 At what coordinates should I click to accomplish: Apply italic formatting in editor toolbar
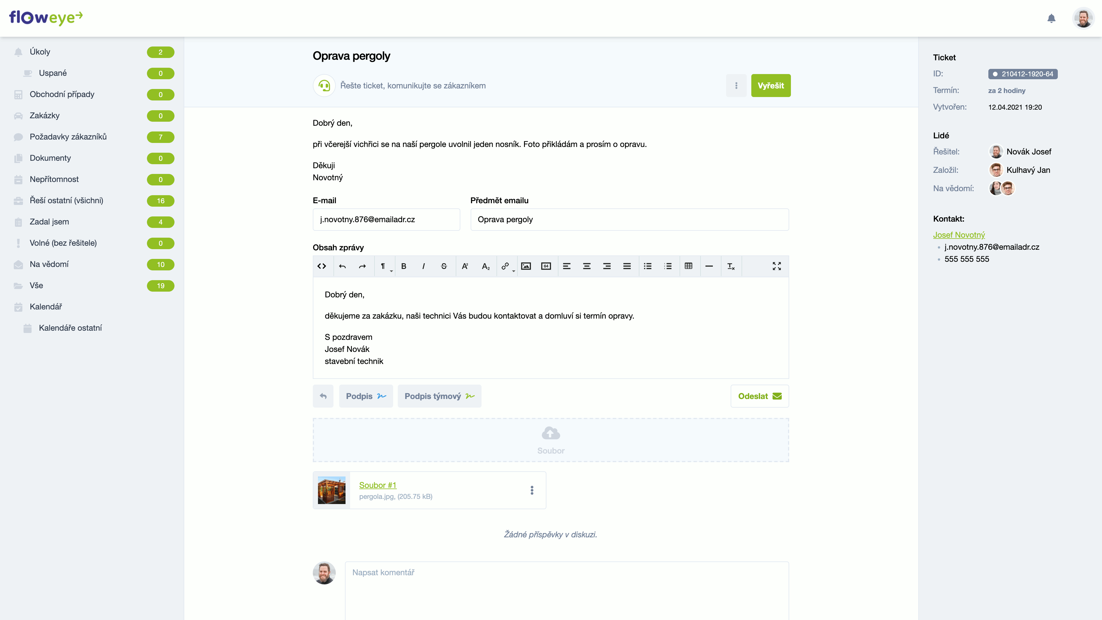tap(424, 266)
